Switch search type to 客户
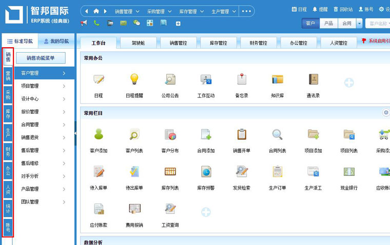 click(310, 24)
